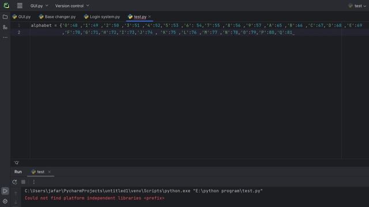The image size is (369, 207).
Task: Show more tool windows ellipsis
Action: (5, 37)
